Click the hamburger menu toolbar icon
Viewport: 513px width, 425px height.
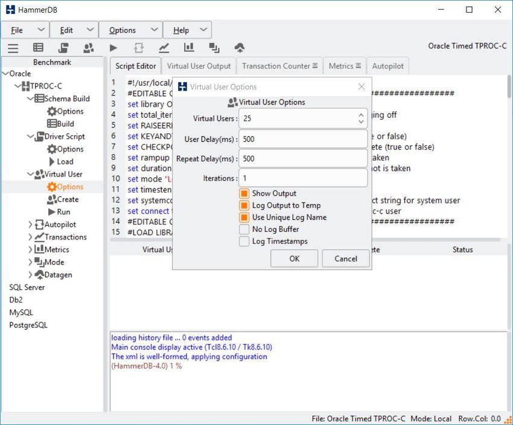coord(13,48)
